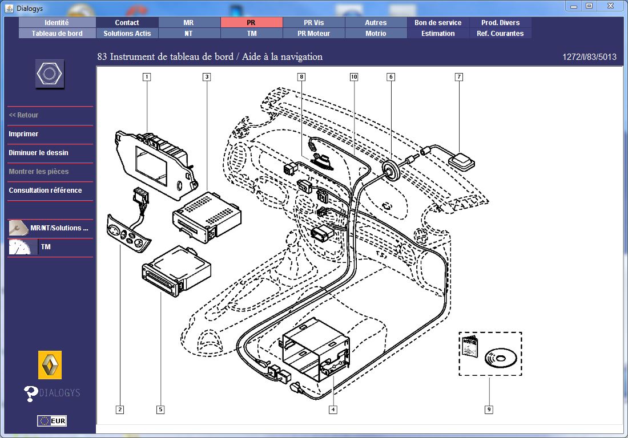
Task: Switch to the NT tab
Action: 188,34
